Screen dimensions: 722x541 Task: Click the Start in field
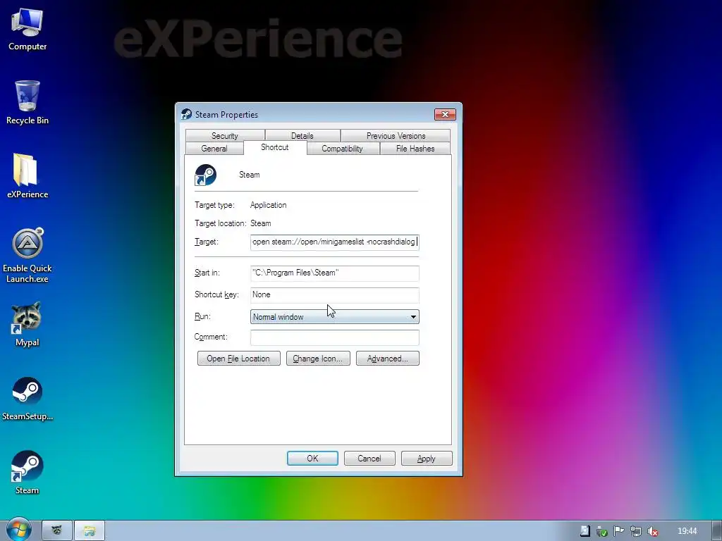(x=335, y=273)
